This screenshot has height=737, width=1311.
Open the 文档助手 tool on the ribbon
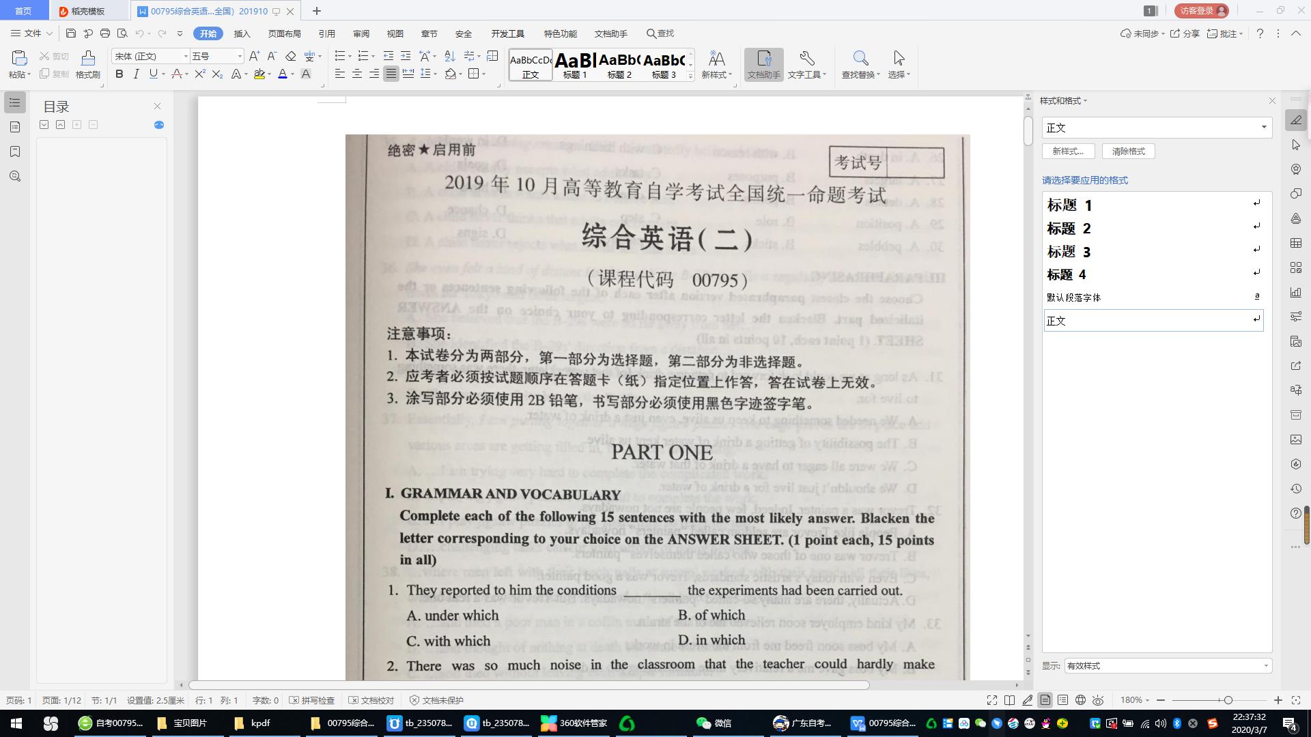[764, 65]
